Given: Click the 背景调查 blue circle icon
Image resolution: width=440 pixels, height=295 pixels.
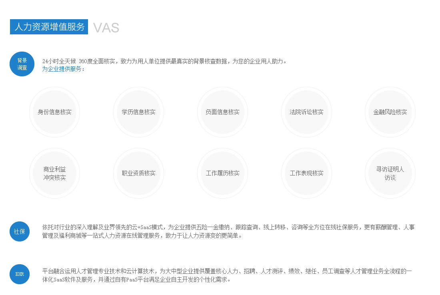Looking at the screenshot, I should [x=22, y=64].
